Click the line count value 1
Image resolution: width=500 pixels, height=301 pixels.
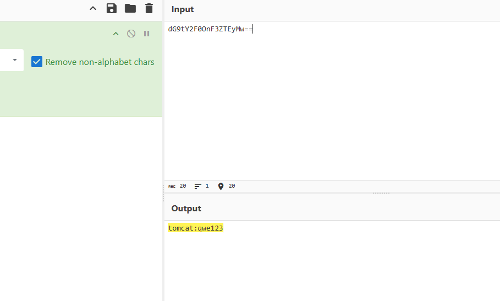(207, 186)
